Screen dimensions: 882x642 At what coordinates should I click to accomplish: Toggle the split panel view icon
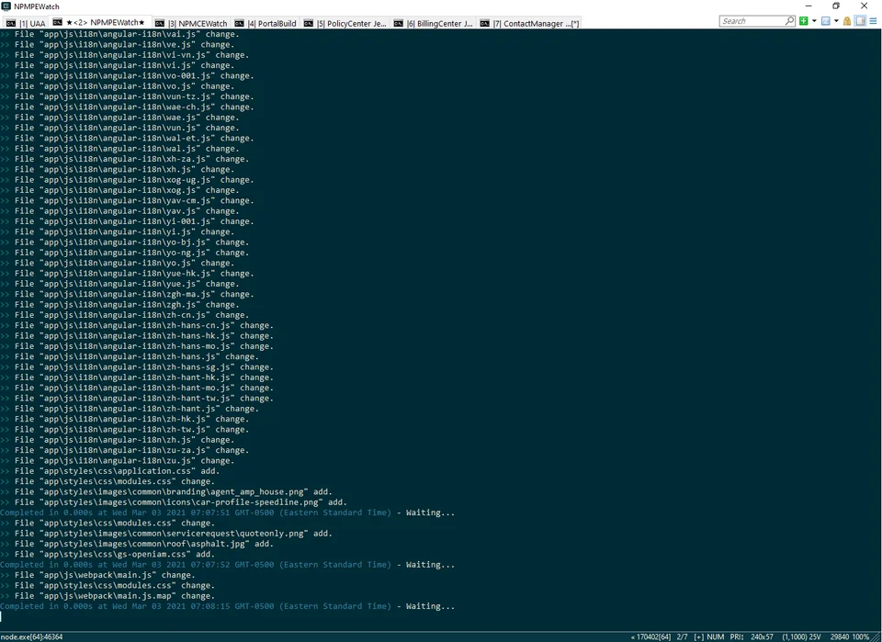(860, 21)
